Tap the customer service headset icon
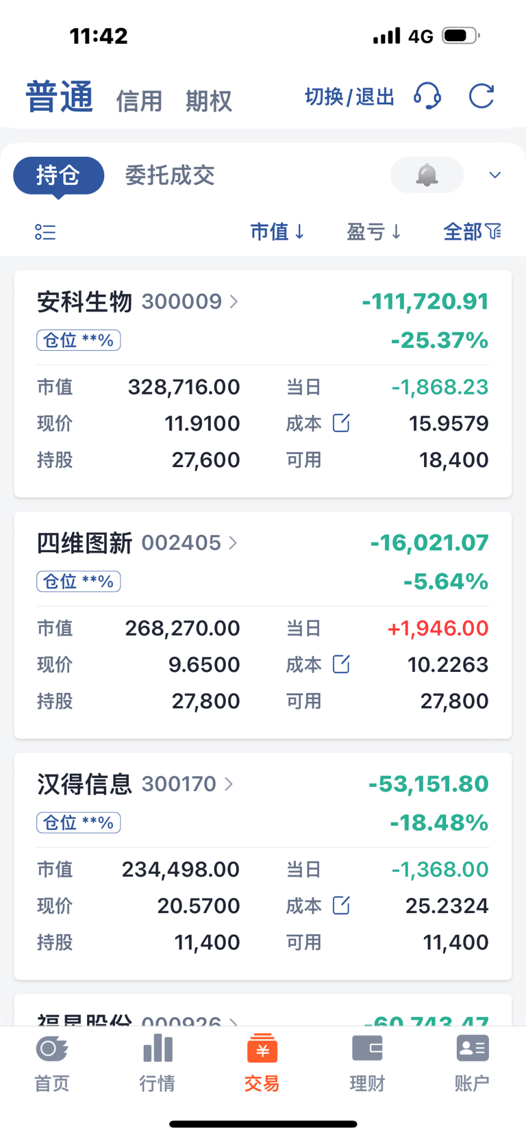This screenshot has width=526, height=1139. coord(427,97)
